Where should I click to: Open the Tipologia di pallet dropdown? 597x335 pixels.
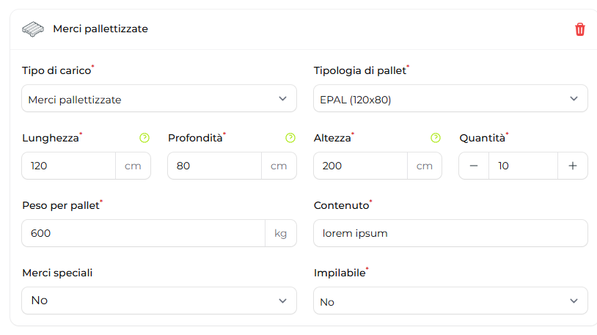click(450, 99)
